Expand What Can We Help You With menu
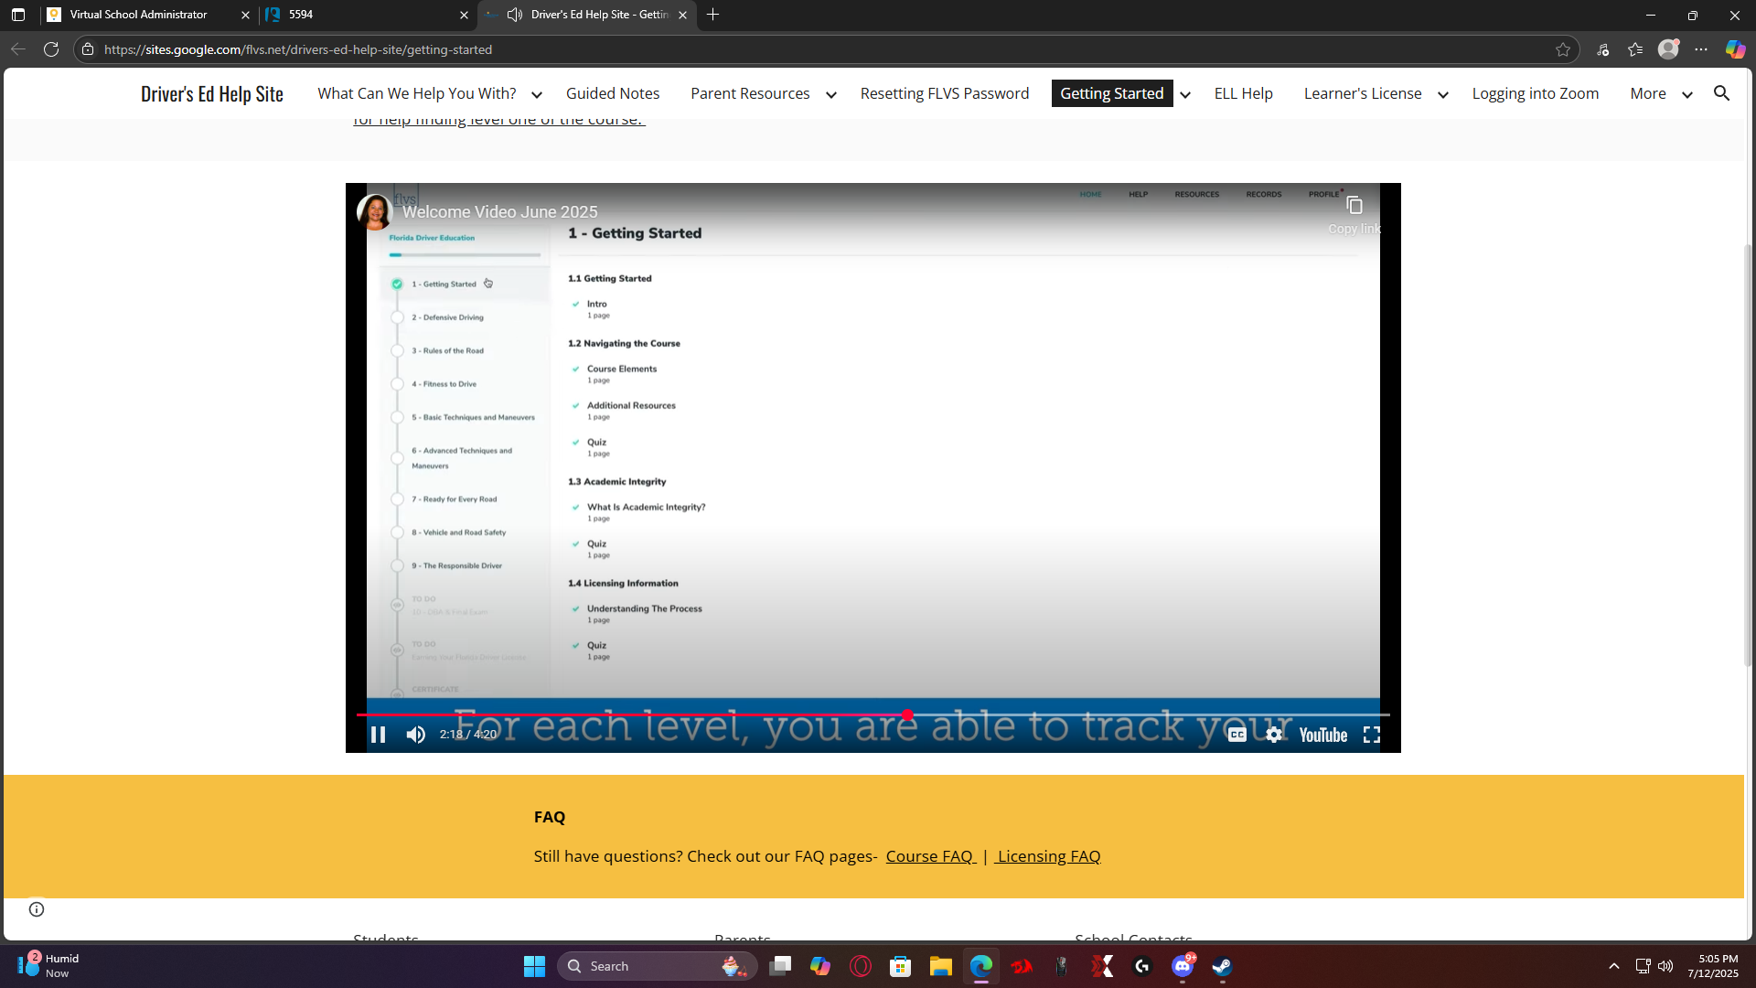 coord(537,94)
